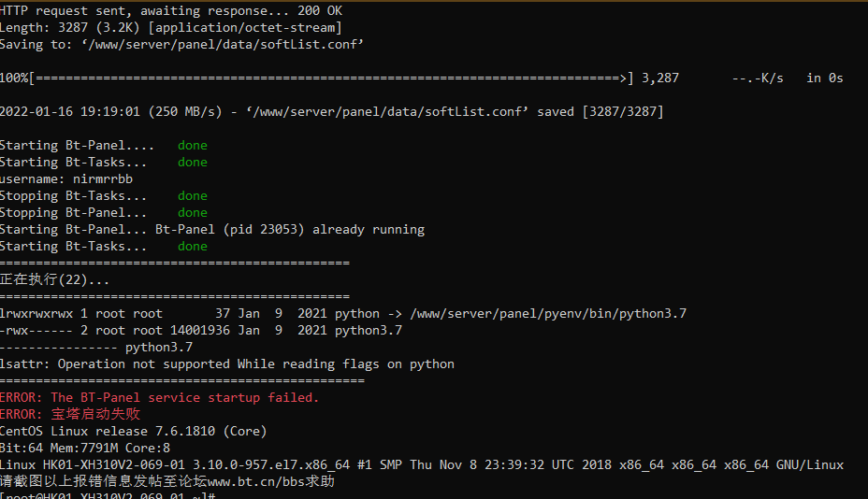Click the 2022-01-16 19:19:01 timestamp
The height and width of the screenshot is (499, 868).
[70, 111]
